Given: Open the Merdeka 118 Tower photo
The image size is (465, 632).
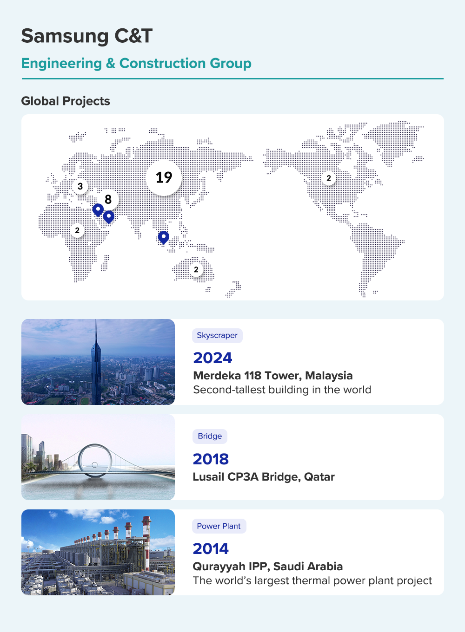Looking at the screenshot, I should click(98, 362).
